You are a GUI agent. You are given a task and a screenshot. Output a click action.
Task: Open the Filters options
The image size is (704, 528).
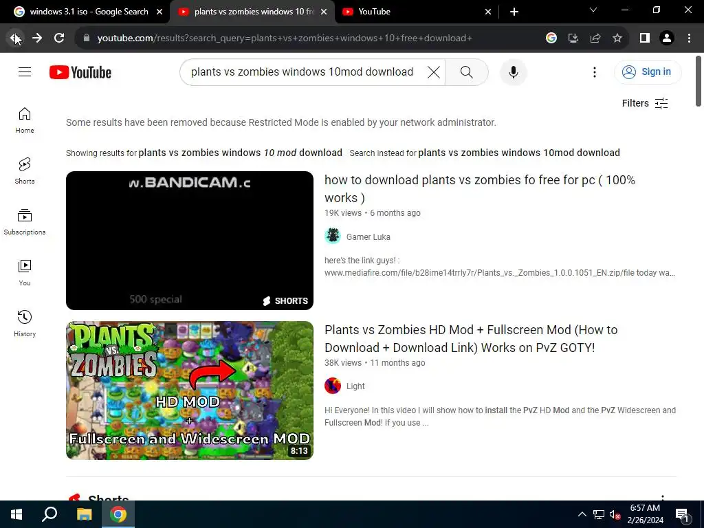coord(645,103)
